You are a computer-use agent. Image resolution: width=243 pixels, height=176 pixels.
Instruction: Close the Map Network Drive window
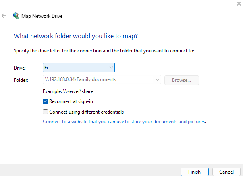click(x=235, y=3)
